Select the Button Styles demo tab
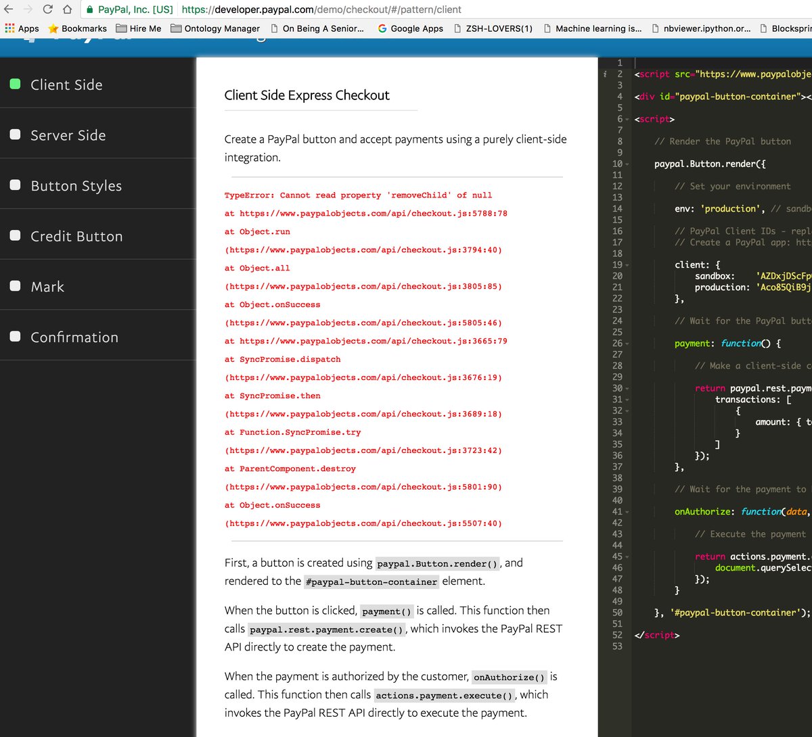The image size is (812, 737). click(97, 185)
